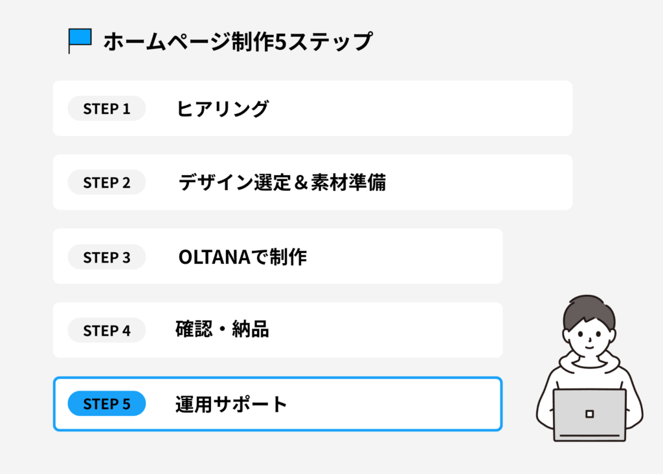
Task: Open the OLTANAで制作 step label
Action: click(x=242, y=257)
